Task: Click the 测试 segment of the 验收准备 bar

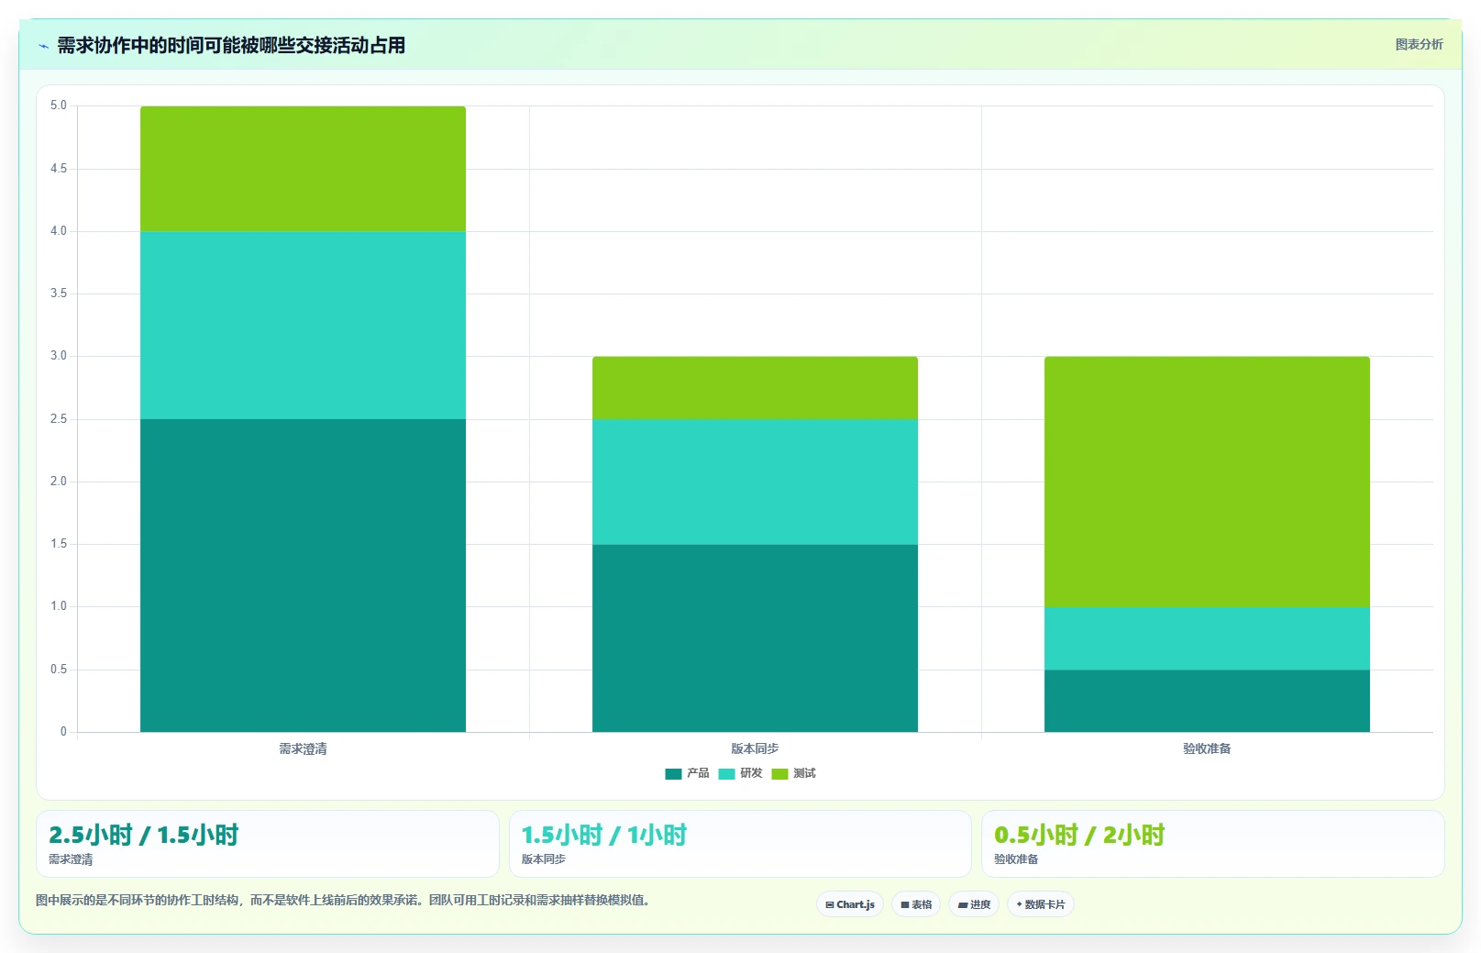Action: (1207, 482)
